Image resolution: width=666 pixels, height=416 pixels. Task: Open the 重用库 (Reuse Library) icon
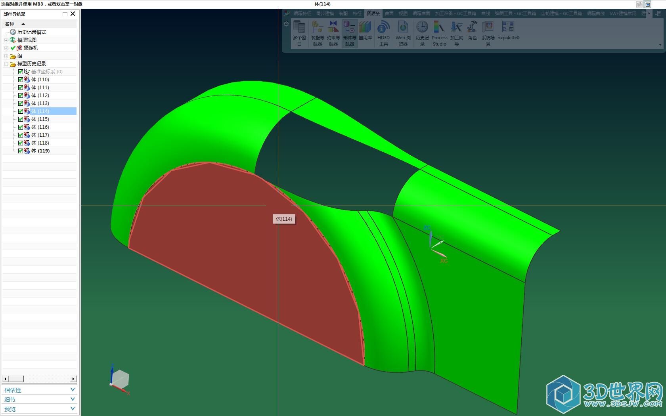coord(365,31)
